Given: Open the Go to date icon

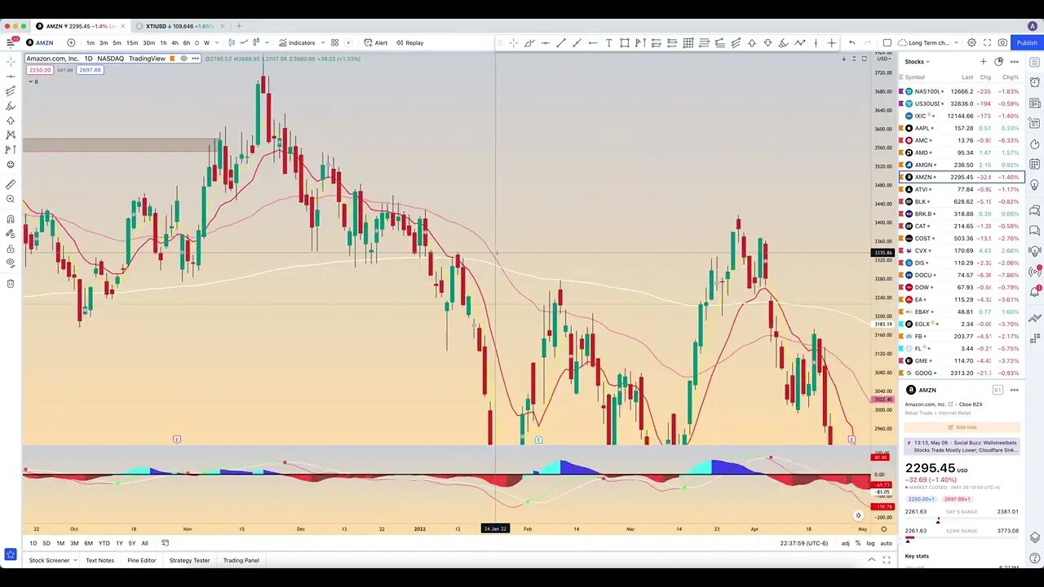Looking at the screenshot, I should [165, 543].
